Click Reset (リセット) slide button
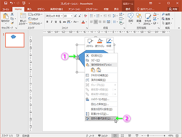Image resolution: width=182 pixels, height=138 pixels. point(33,19)
